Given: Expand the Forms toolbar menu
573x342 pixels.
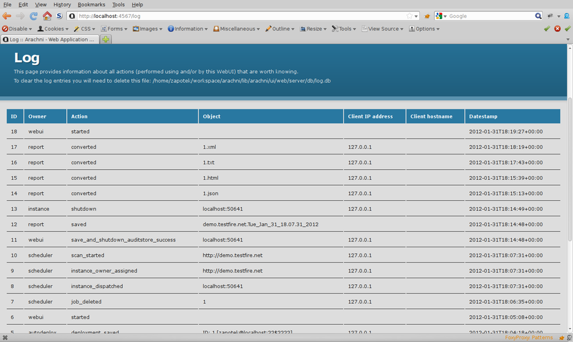Looking at the screenshot, I should [x=114, y=29].
